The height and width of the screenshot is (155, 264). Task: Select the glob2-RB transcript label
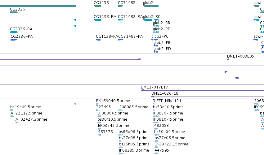161,23
